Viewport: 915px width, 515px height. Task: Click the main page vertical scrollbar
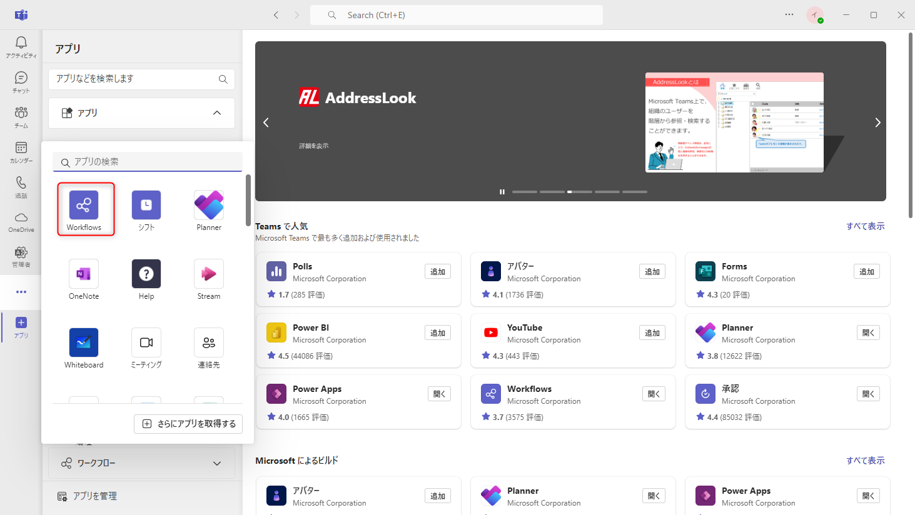click(911, 125)
